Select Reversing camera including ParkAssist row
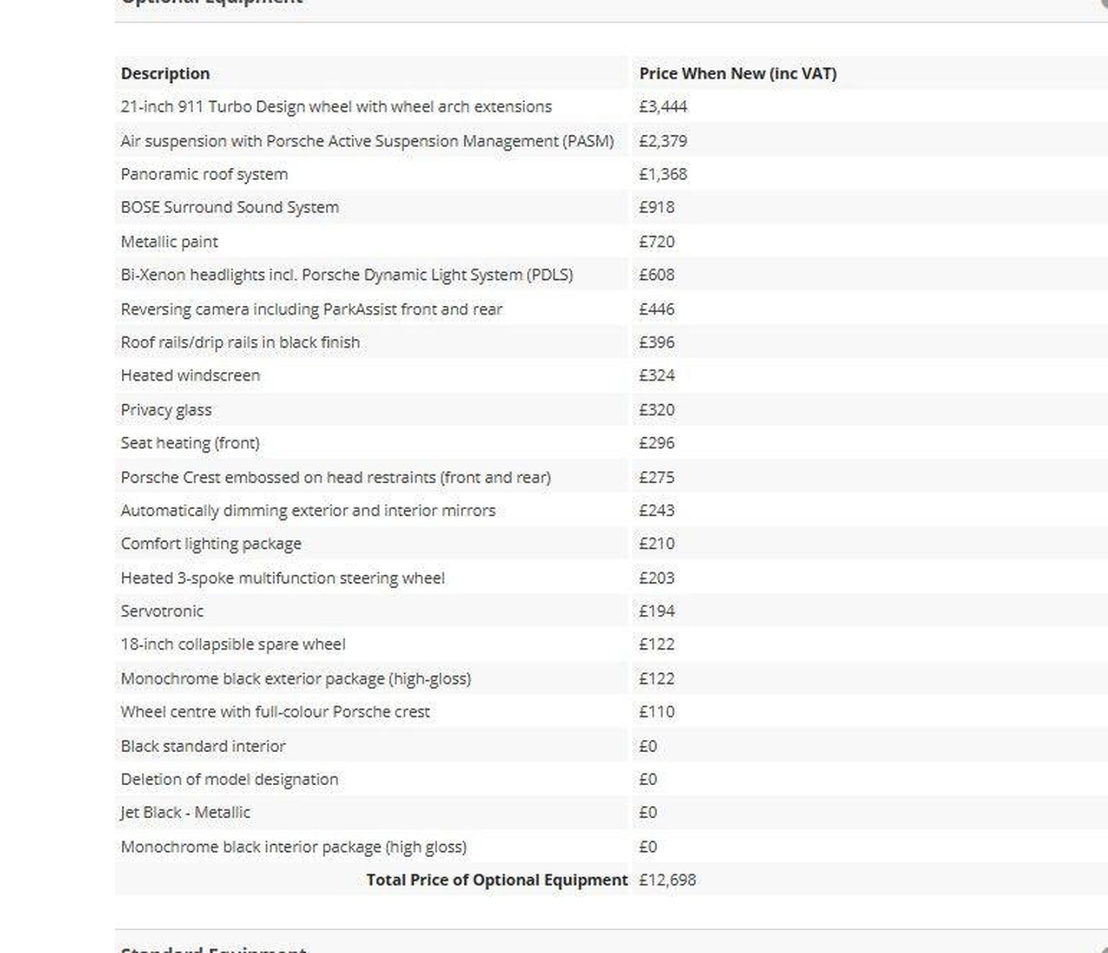 click(x=611, y=309)
